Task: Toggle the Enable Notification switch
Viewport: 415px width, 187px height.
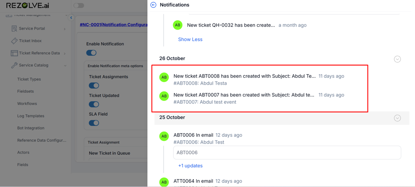Action: (91, 53)
